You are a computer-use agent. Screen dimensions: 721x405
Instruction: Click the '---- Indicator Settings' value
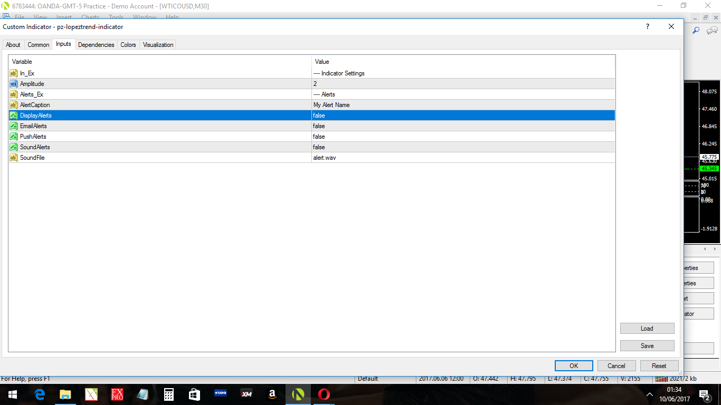(x=463, y=73)
